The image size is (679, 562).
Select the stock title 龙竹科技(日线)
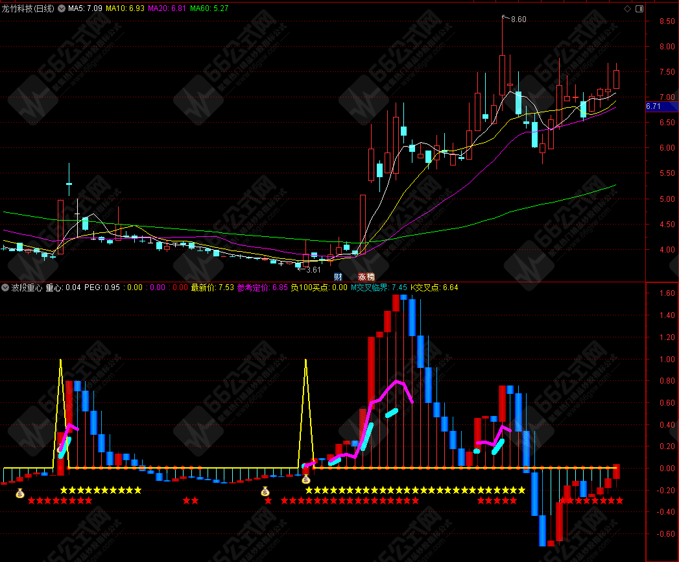[x=28, y=8]
